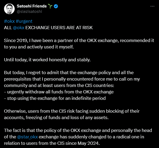Open the @star_okx mention link
This screenshot has height=148, width=159.
(27, 137)
